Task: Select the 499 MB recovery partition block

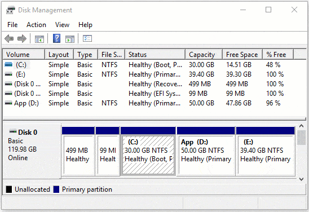Action: [x=78, y=151]
